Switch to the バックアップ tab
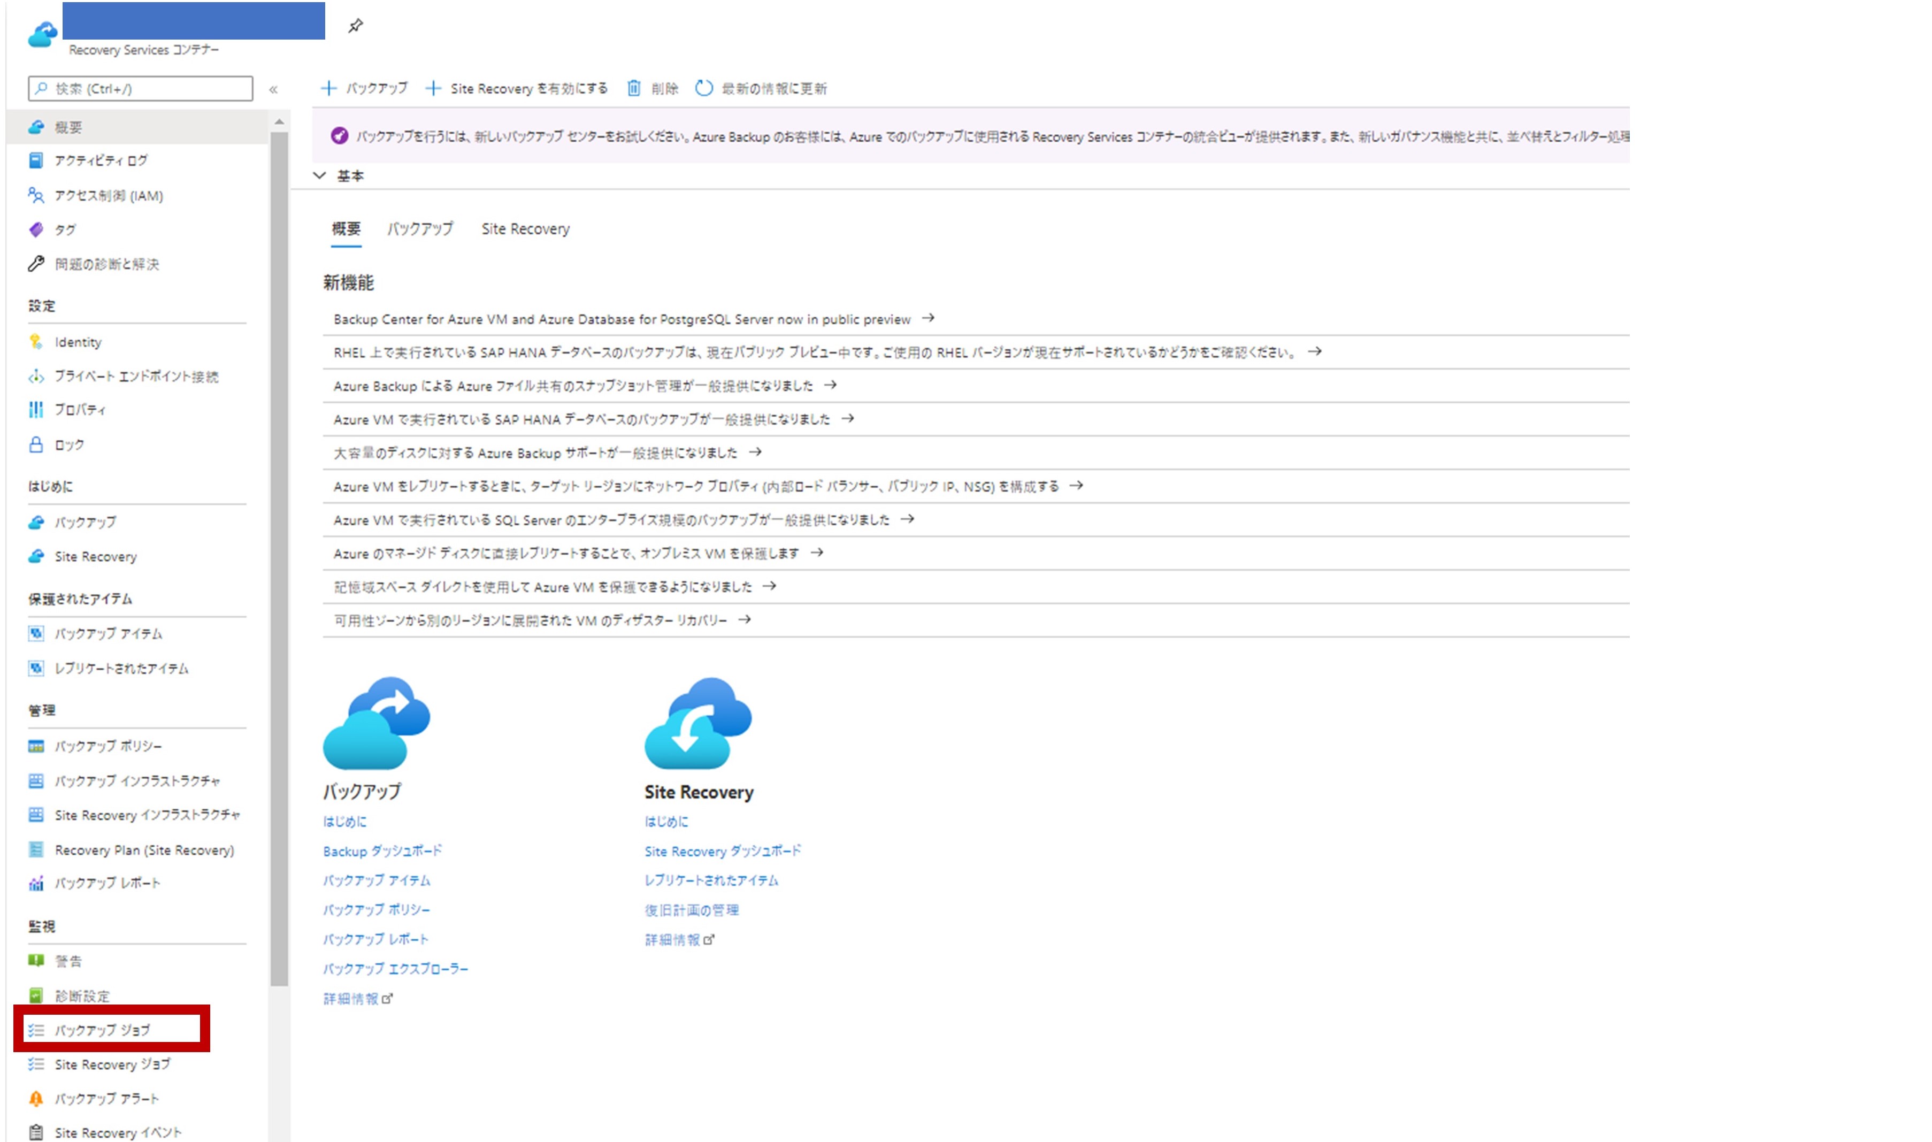The height and width of the screenshot is (1142, 1932). coord(419,229)
